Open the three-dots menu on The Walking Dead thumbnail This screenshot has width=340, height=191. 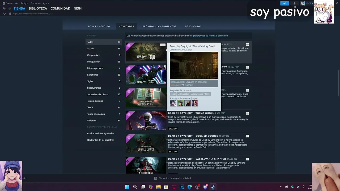tap(163, 45)
